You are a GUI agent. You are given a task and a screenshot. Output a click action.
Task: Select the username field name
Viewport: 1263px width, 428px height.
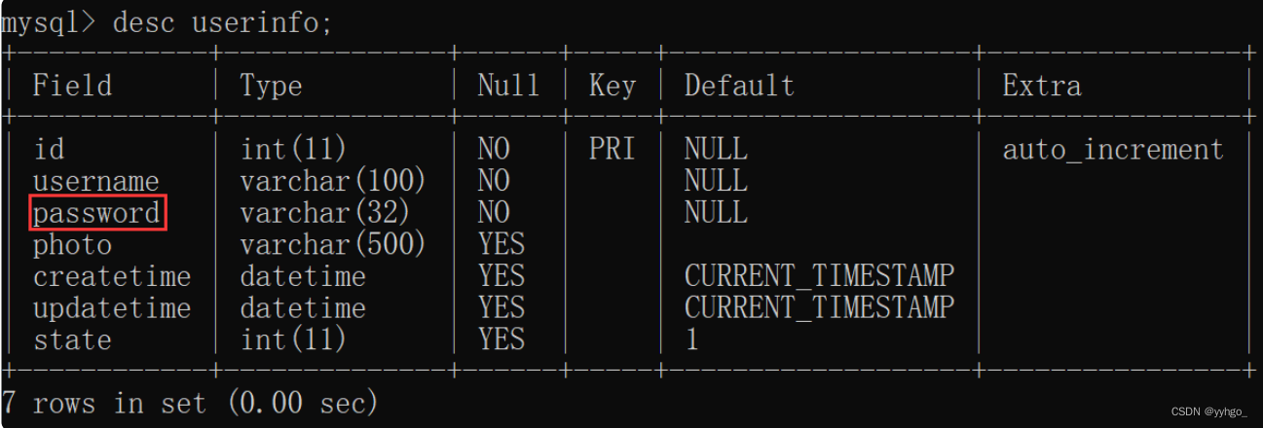click(96, 182)
